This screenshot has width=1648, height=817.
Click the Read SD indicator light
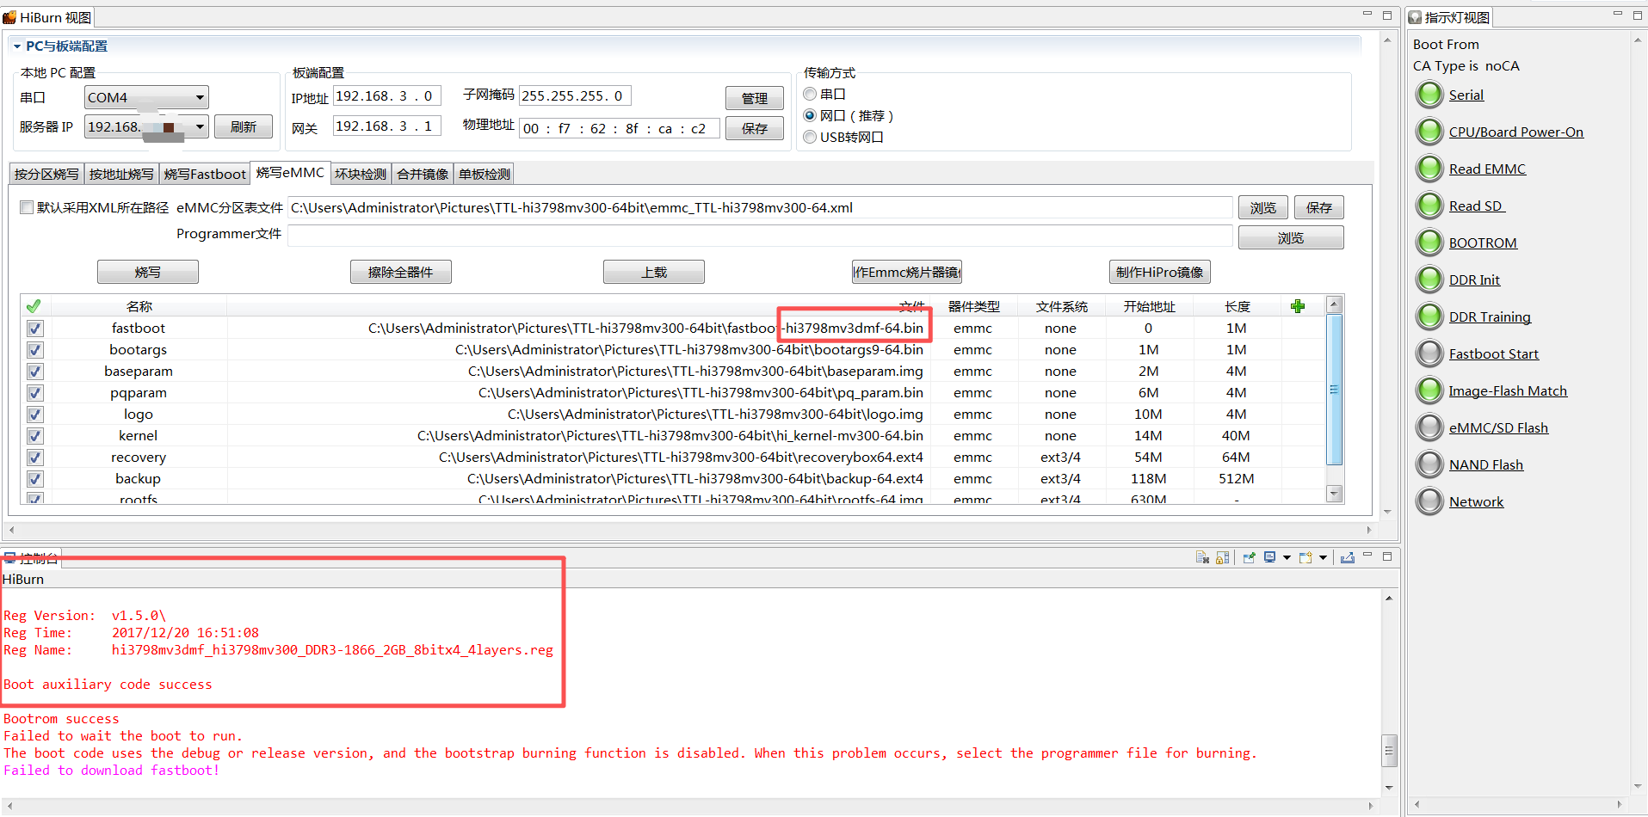point(1429,206)
